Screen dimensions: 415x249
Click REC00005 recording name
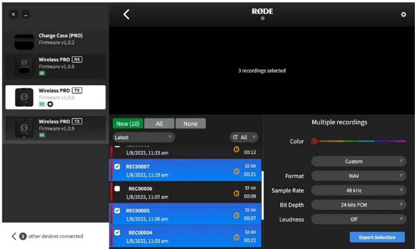[137, 211]
